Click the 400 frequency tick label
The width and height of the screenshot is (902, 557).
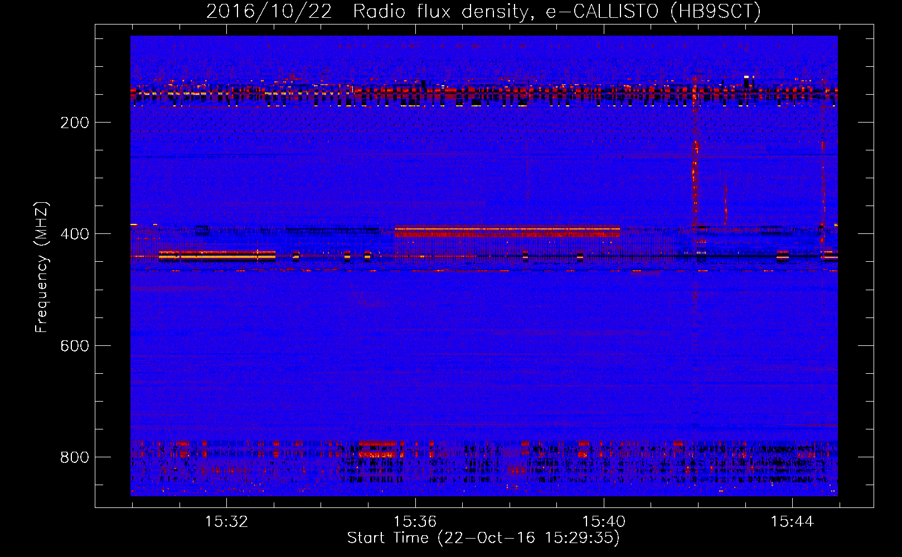pyautogui.click(x=75, y=234)
